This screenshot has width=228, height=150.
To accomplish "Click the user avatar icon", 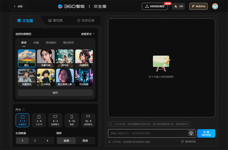I will pyautogui.click(x=215, y=6).
